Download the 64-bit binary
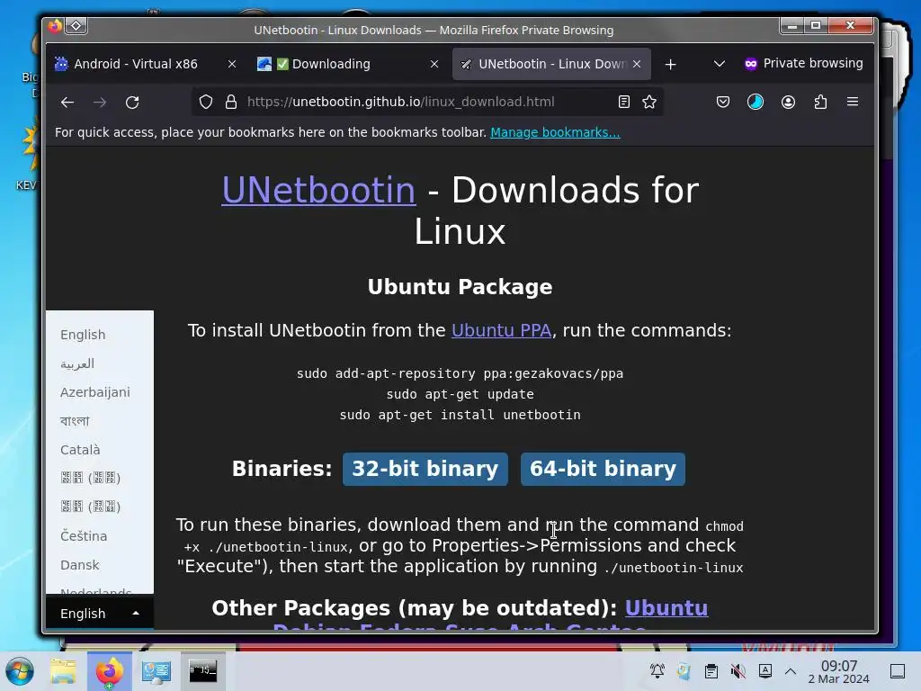 (x=603, y=469)
